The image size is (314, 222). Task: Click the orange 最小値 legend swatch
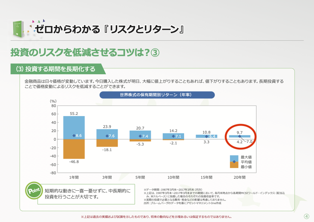pyautogui.click(x=234, y=165)
